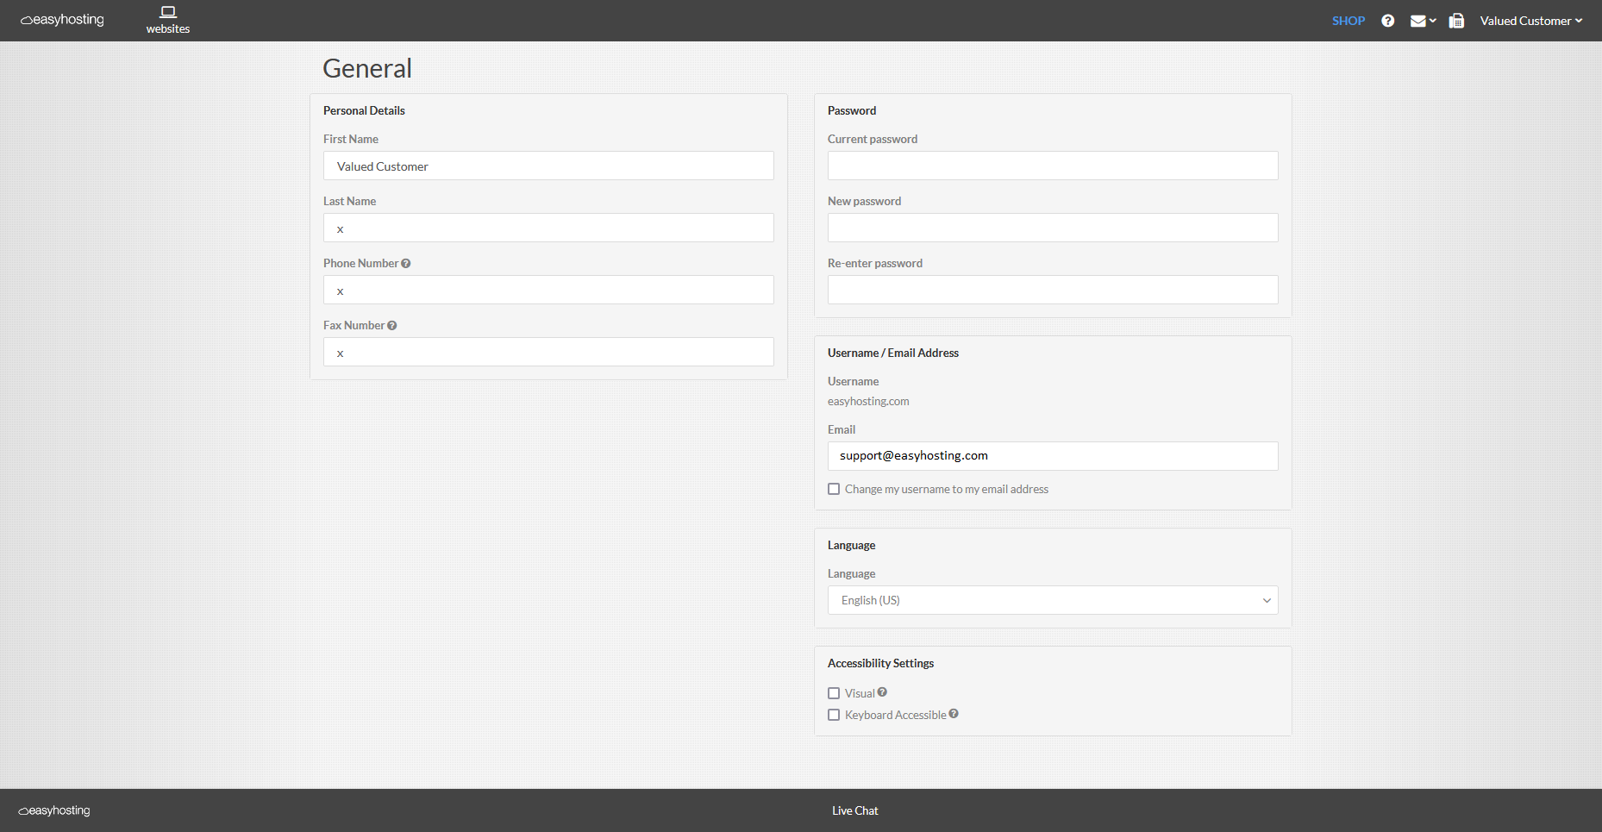Open the SHOP menu item

tap(1349, 20)
